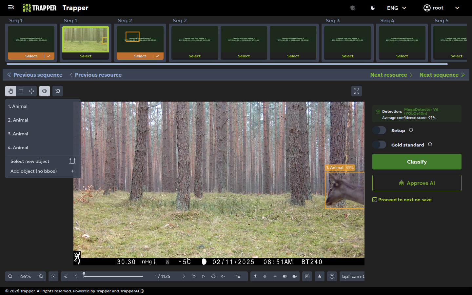
Task: Click the fit-to-view focus icon
Action: [x=53, y=276]
